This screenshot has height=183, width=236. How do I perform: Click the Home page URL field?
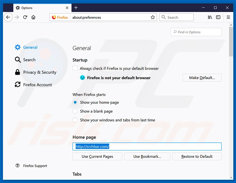[x=147, y=147]
